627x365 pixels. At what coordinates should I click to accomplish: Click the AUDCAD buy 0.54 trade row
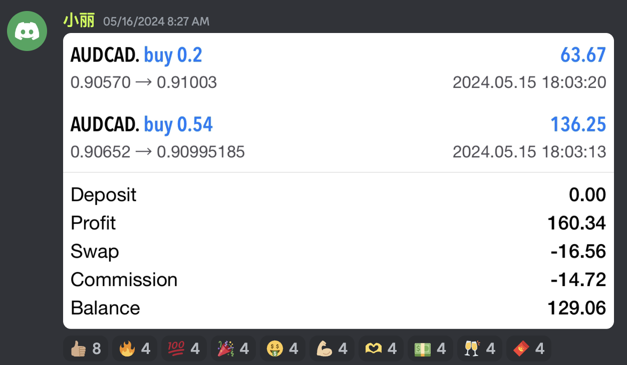[339, 137]
